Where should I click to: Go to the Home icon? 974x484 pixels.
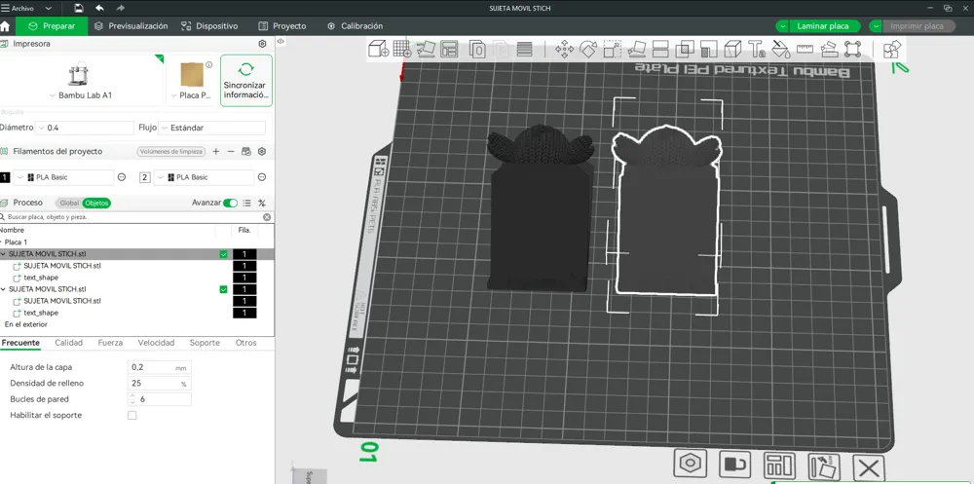[5, 26]
